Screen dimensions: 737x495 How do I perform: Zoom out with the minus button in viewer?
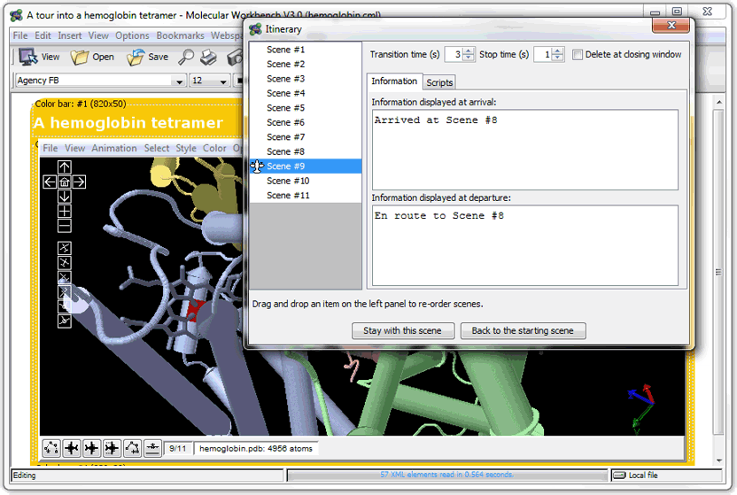(65, 226)
